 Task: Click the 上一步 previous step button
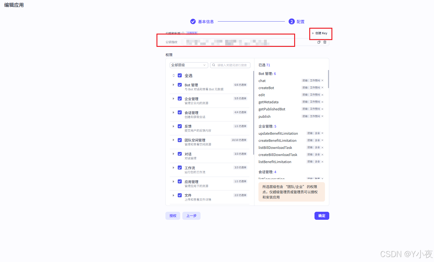click(x=191, y=215)
